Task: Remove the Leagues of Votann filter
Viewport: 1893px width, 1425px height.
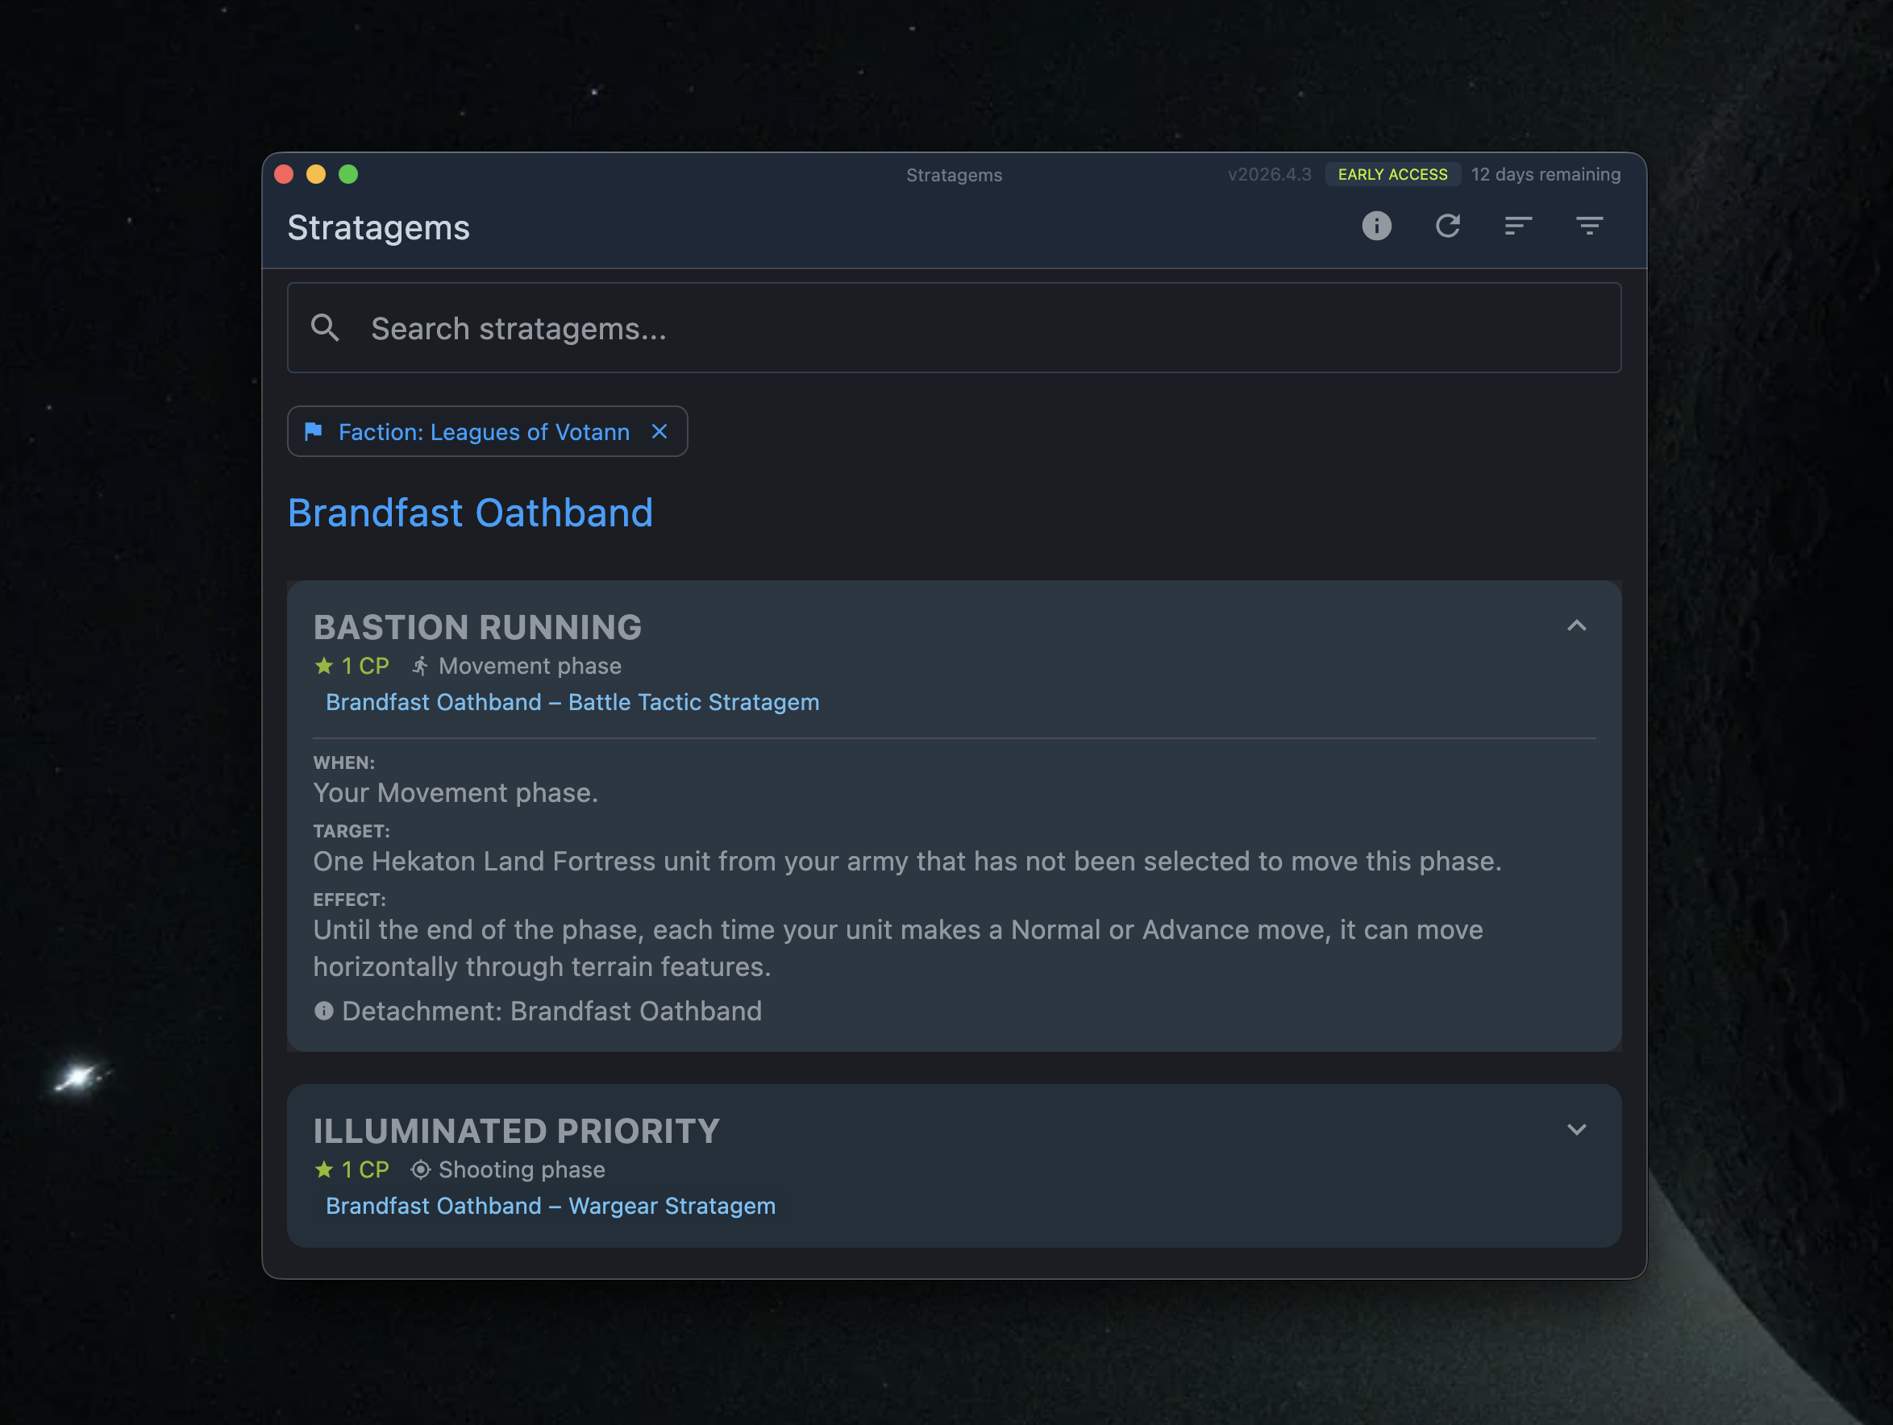Action: [659, 431]
